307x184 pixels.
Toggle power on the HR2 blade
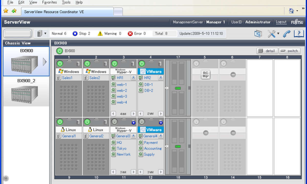[x=142, y=63]
